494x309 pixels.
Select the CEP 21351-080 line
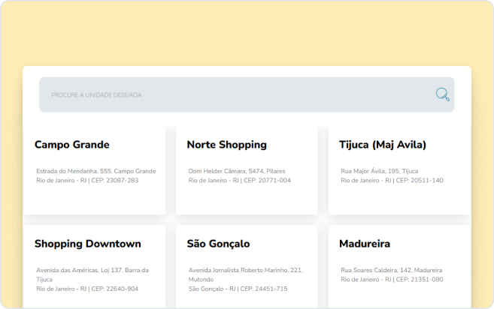(392, 280)
